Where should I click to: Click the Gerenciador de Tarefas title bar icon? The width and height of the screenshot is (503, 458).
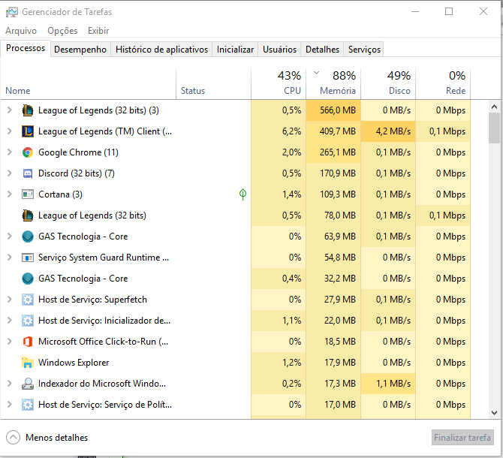(11, 12)
